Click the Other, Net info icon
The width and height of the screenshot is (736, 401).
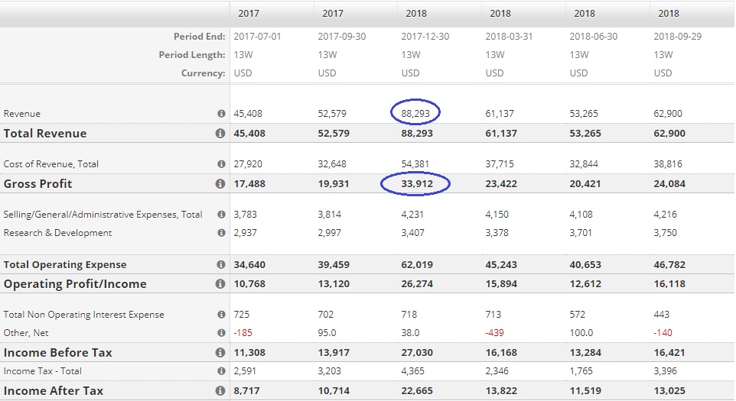221,333
